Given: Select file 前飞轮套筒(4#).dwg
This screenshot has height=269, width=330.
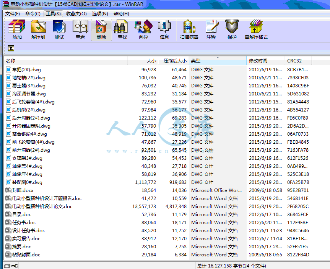Looking at the screenshot, I should point(33,142).
